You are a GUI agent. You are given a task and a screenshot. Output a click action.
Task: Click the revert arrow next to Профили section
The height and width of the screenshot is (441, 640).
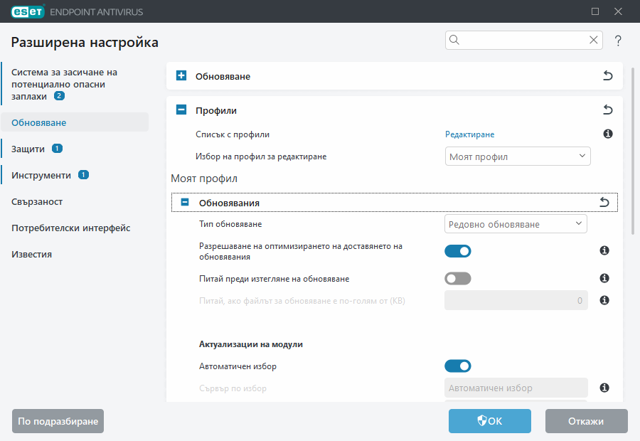point(607,110)
